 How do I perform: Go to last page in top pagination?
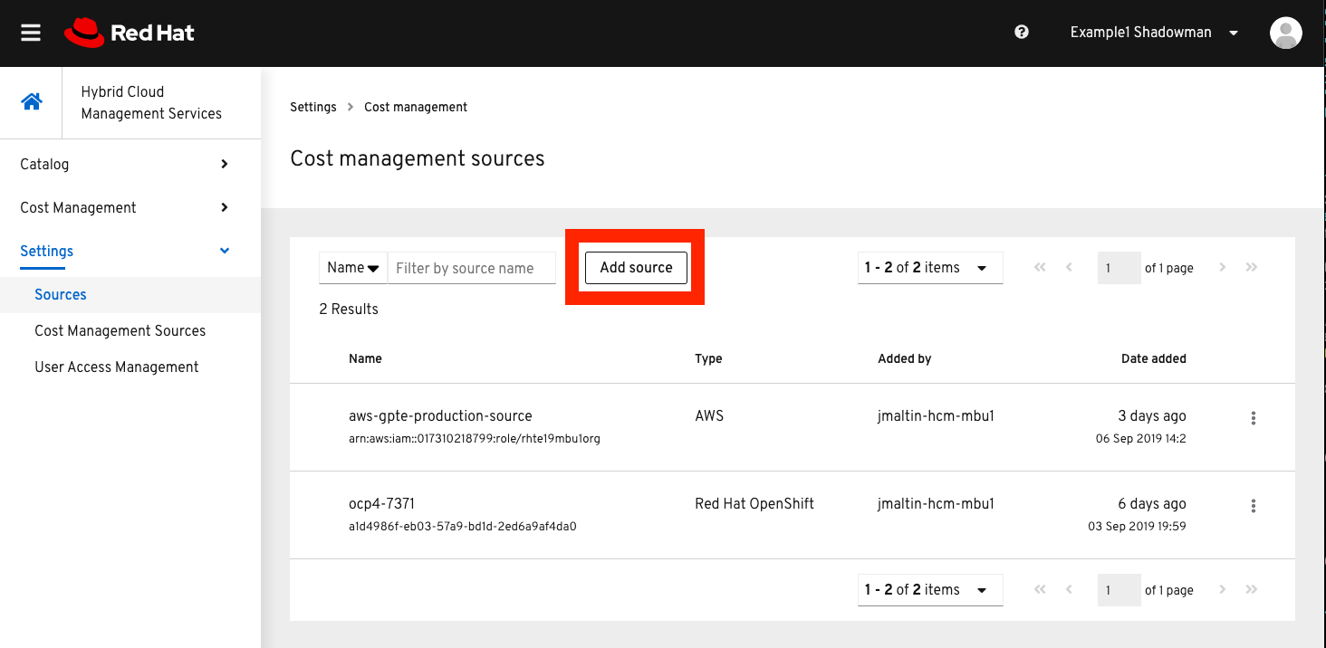[x=1252, y=267]
